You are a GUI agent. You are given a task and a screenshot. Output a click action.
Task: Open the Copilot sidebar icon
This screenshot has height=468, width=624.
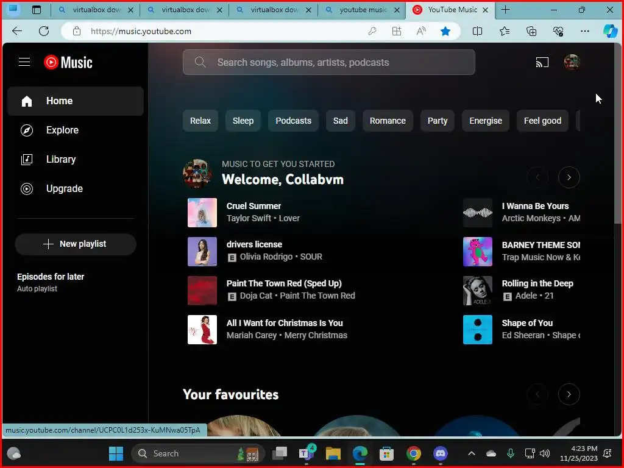tap(610, 31)
